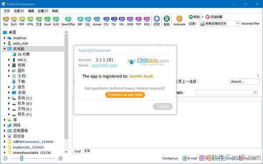263x164 pixels.
Task: Select the 下载 downloads folder
Action: [x=19, y=81]
